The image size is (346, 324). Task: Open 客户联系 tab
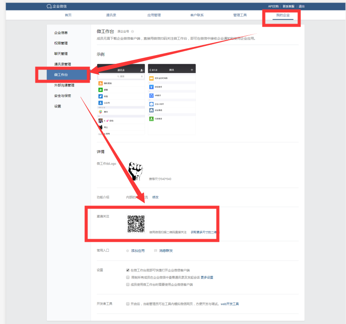(x=197, y=15)
